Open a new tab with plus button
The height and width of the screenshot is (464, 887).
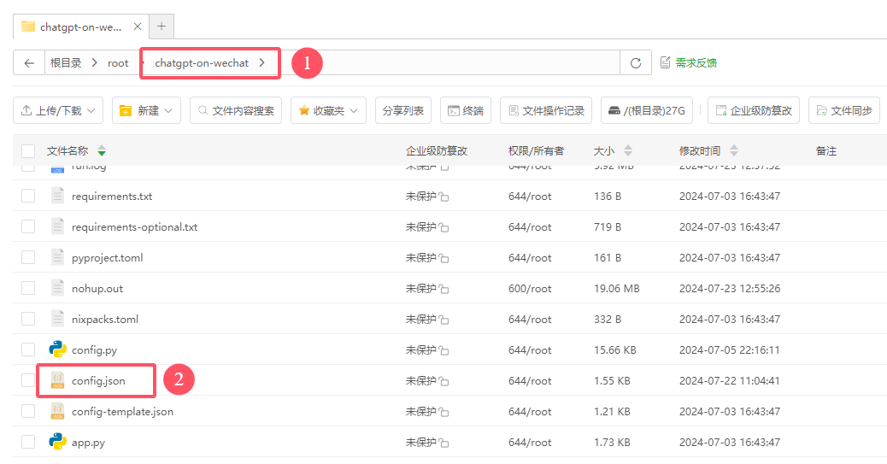click(162, 26)
